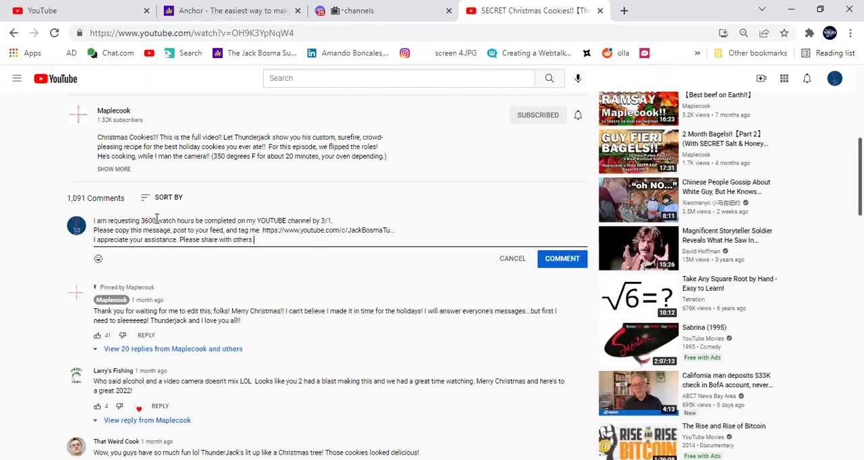This screenshot has width=864, height=460.
Task: Open the Create video camera icon
Action: coord(761,78)
